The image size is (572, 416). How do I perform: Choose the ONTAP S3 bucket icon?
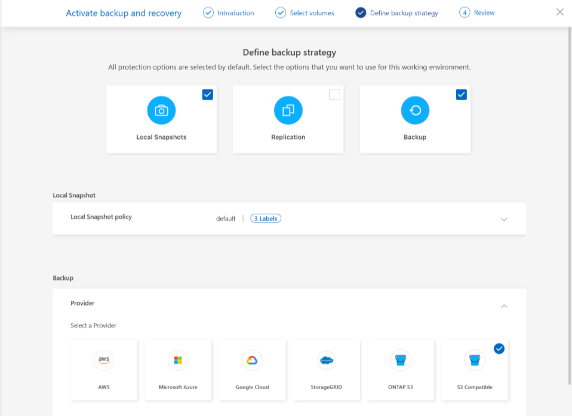pos(400,360)
